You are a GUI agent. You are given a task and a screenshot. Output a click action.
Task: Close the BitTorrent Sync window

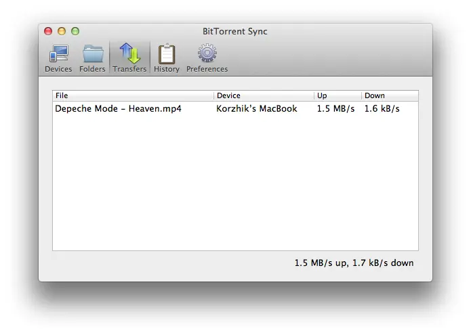point(48,31)
